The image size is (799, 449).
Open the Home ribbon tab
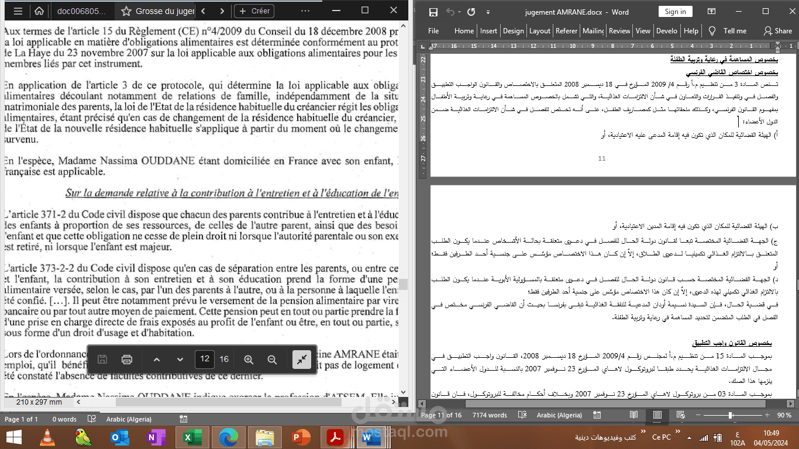tap(464, 31)
